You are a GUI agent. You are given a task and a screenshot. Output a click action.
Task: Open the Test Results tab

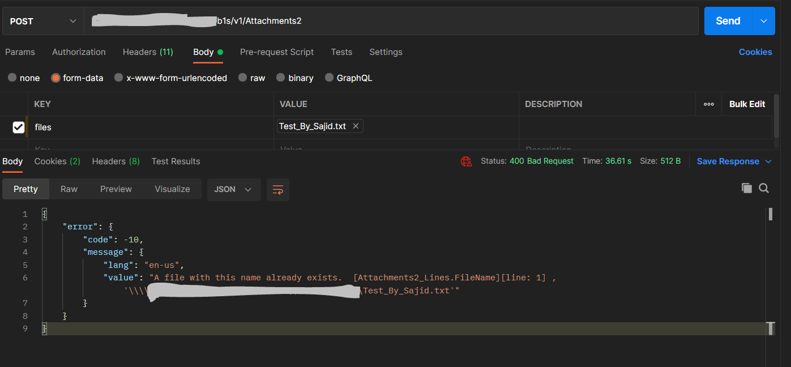[x=176, y=161]
